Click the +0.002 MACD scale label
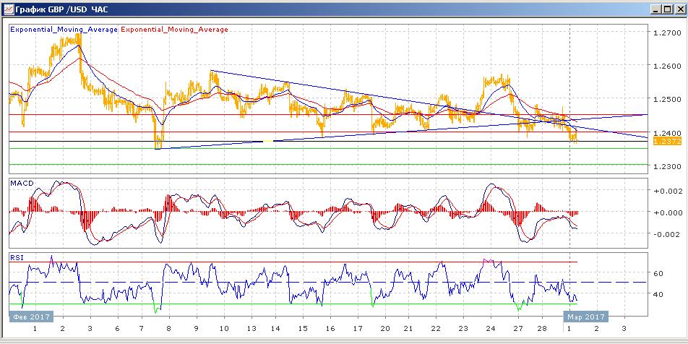This screenshot has height=344, width=688. point(664,191)
